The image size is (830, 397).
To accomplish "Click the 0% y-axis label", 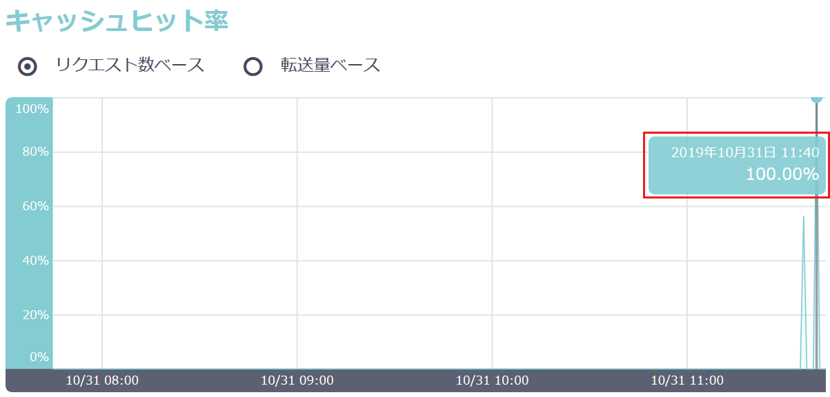I will (38, 356).
